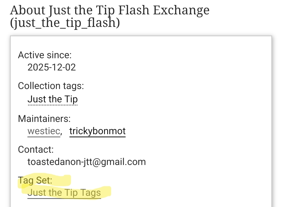Visit trickybonmot's maintainer profile
Screen dimensions: 282x207
(97, 131)
